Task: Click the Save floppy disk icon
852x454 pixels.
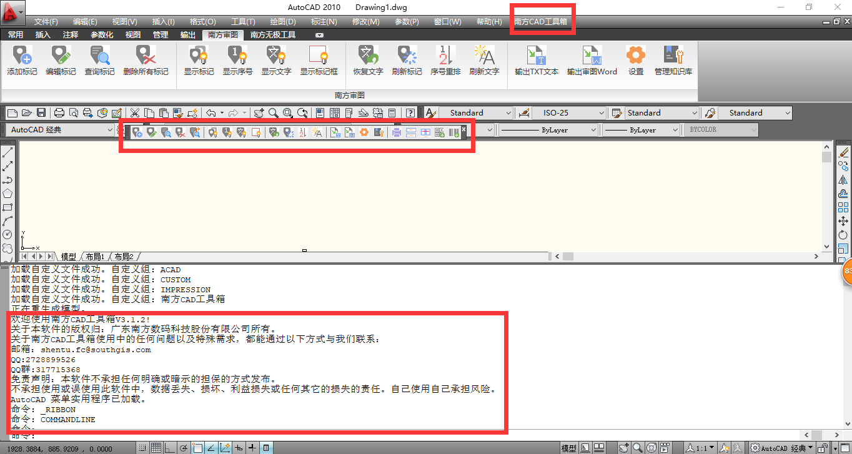Action: point(41,112)
